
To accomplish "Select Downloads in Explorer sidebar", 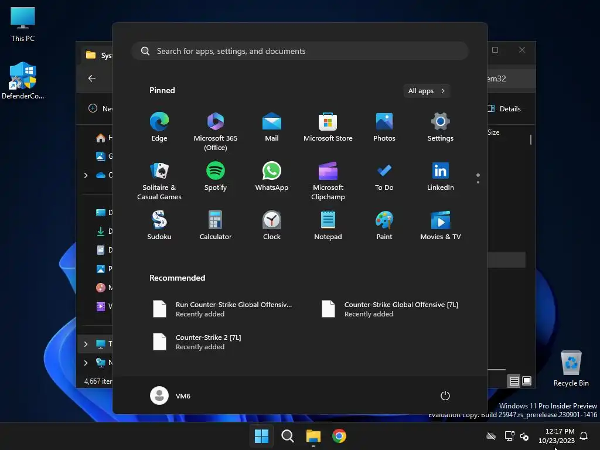I will tap(103, 231).
